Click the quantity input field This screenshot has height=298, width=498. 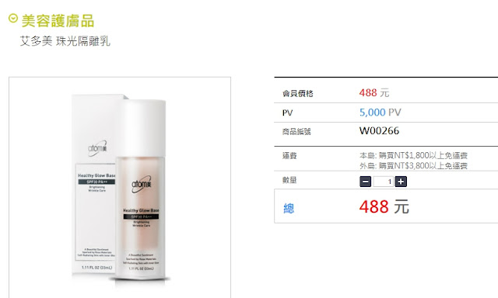tap(383, 182)
